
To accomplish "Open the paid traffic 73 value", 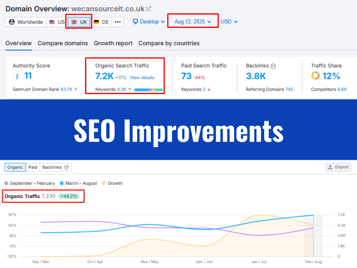I will (x=186, y=76).
